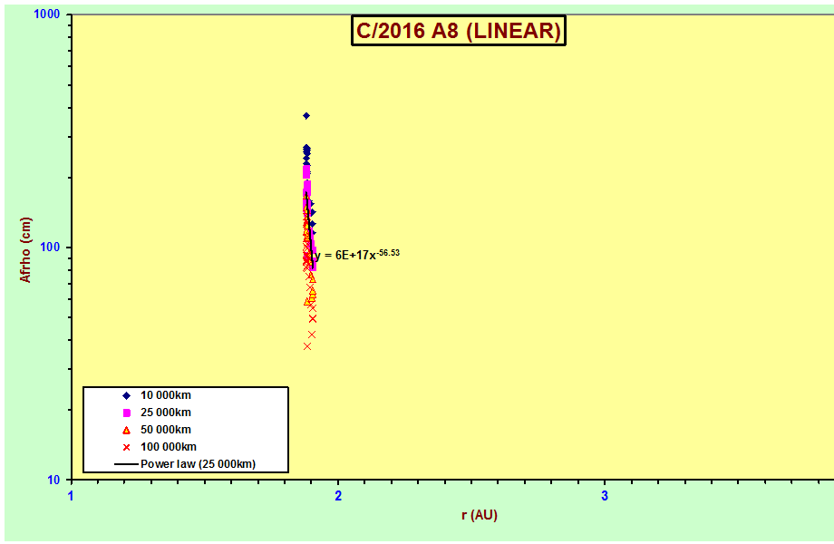Screen dimensions: 834x544
Task: Click the Afrho (cm) y-axis label
Action: coord(25,249)
